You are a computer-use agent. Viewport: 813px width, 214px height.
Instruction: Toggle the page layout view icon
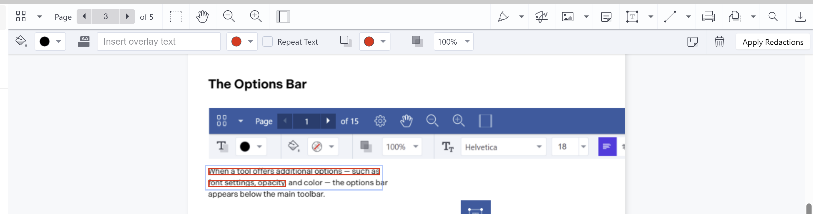(x=283, y=16)
